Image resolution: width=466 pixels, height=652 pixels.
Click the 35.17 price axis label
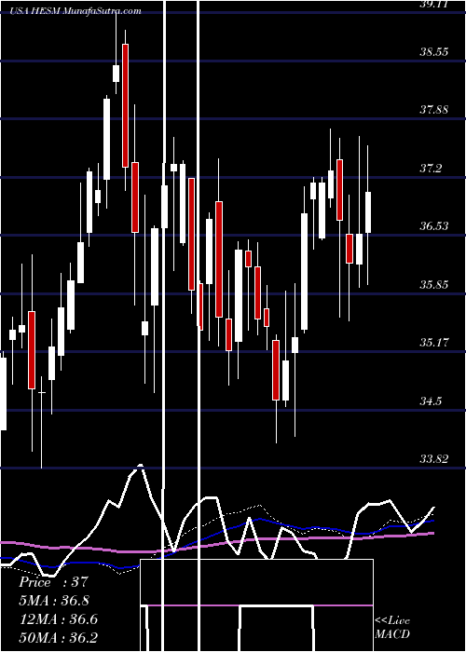[433, 343]
